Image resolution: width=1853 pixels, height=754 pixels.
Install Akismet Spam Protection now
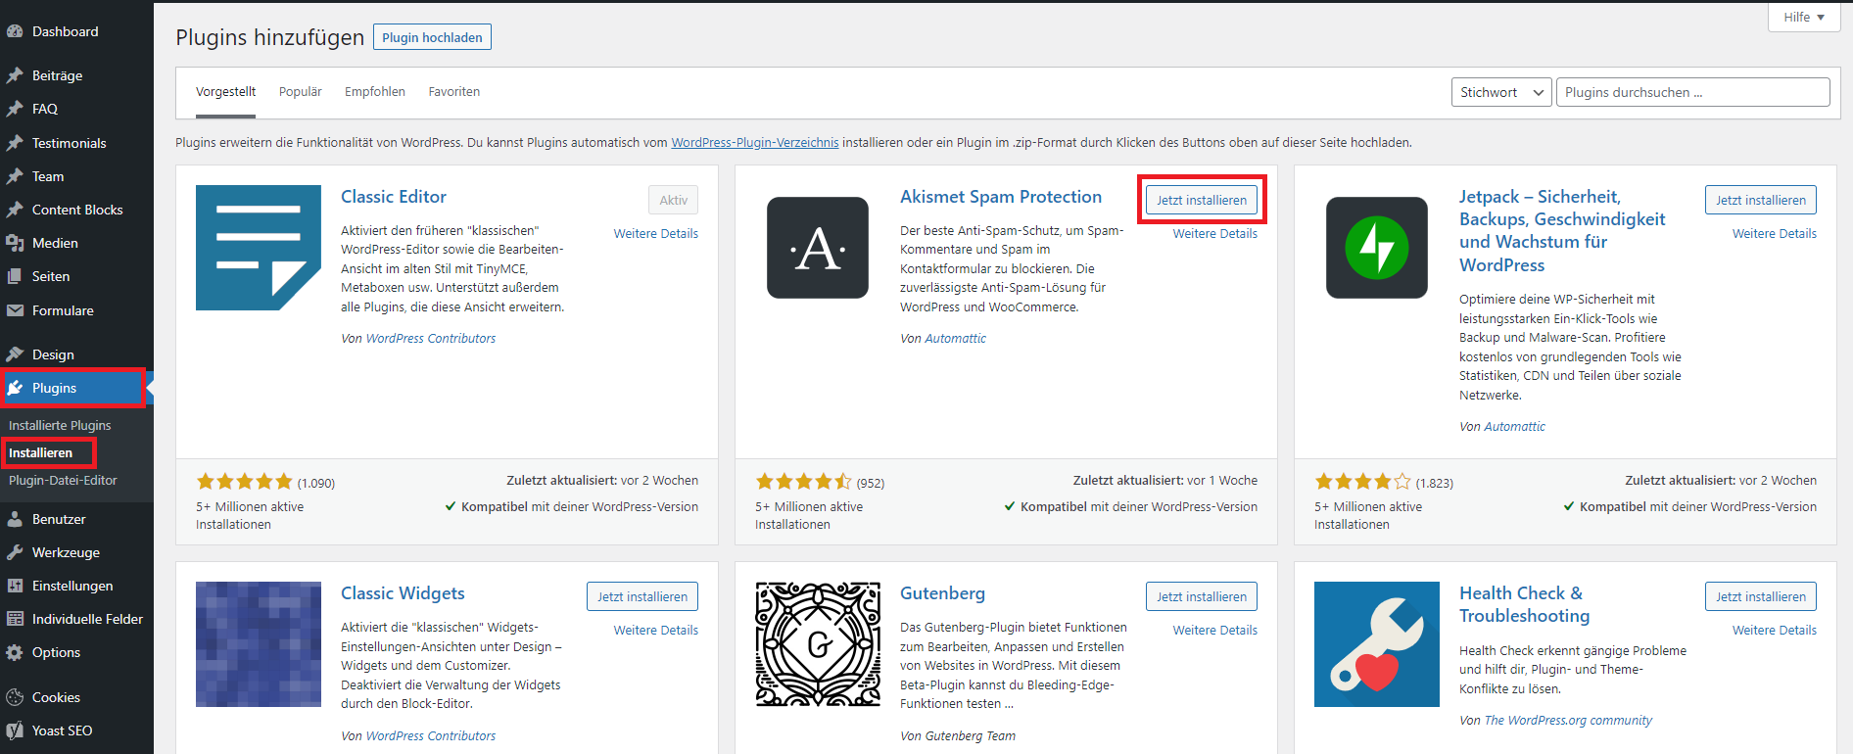coord(1202,200)
